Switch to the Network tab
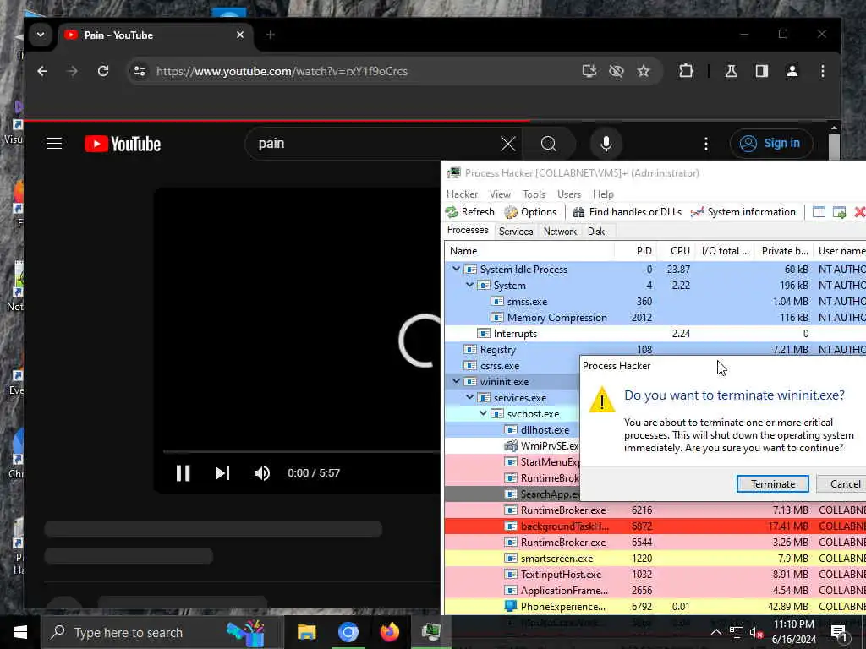The height and width of the screenshot is (649, 866). tap(560, 232)
